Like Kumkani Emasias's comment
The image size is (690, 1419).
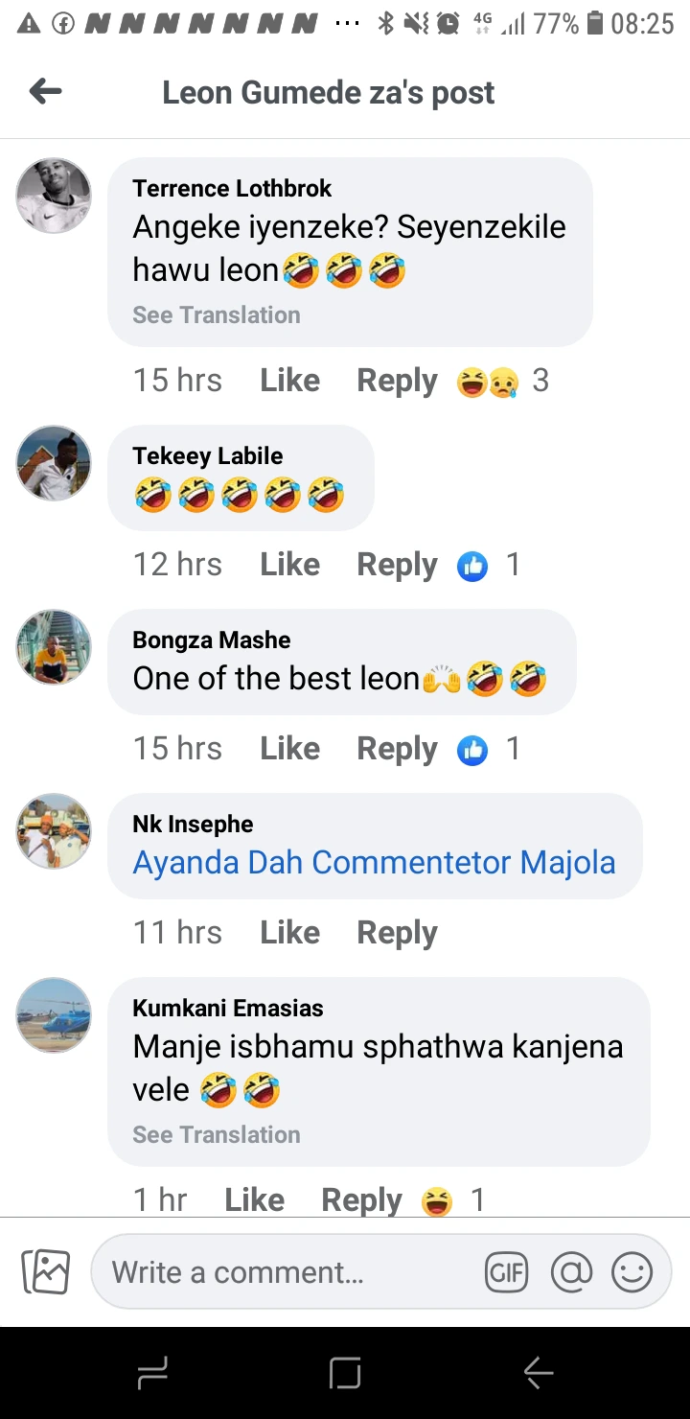[x=254, y=1199]
